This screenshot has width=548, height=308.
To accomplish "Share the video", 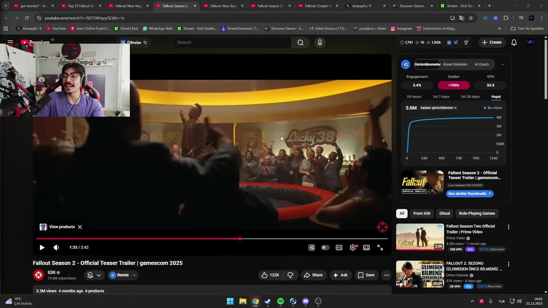I will (313, 275).
